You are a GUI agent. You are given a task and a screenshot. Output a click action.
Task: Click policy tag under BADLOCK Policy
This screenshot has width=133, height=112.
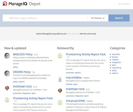(15, 67)
